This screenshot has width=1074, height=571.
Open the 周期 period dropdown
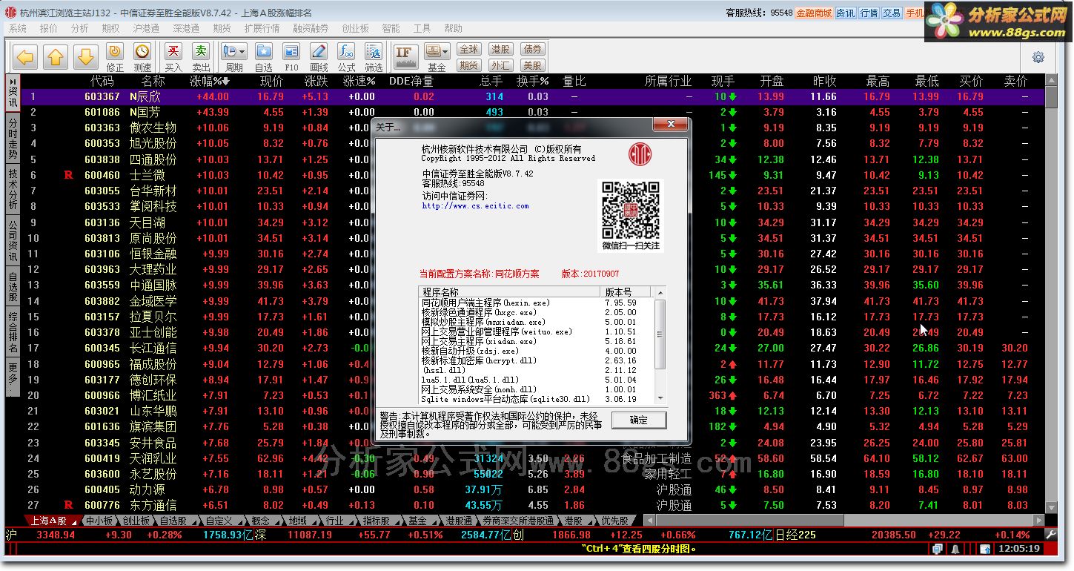point(234,57)
